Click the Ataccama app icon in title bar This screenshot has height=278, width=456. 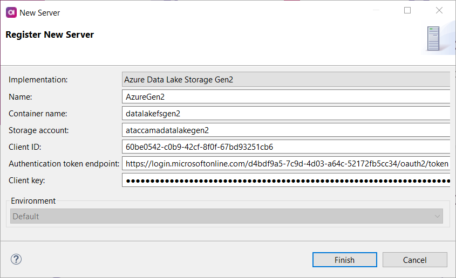(11, 12)
